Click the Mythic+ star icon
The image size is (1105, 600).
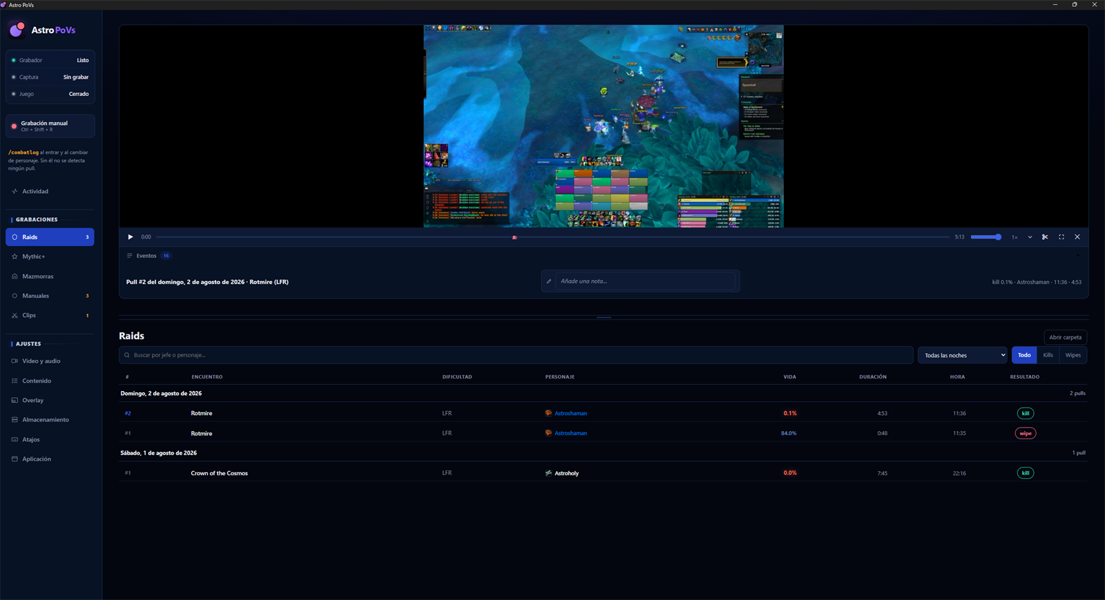click(15, 257)
